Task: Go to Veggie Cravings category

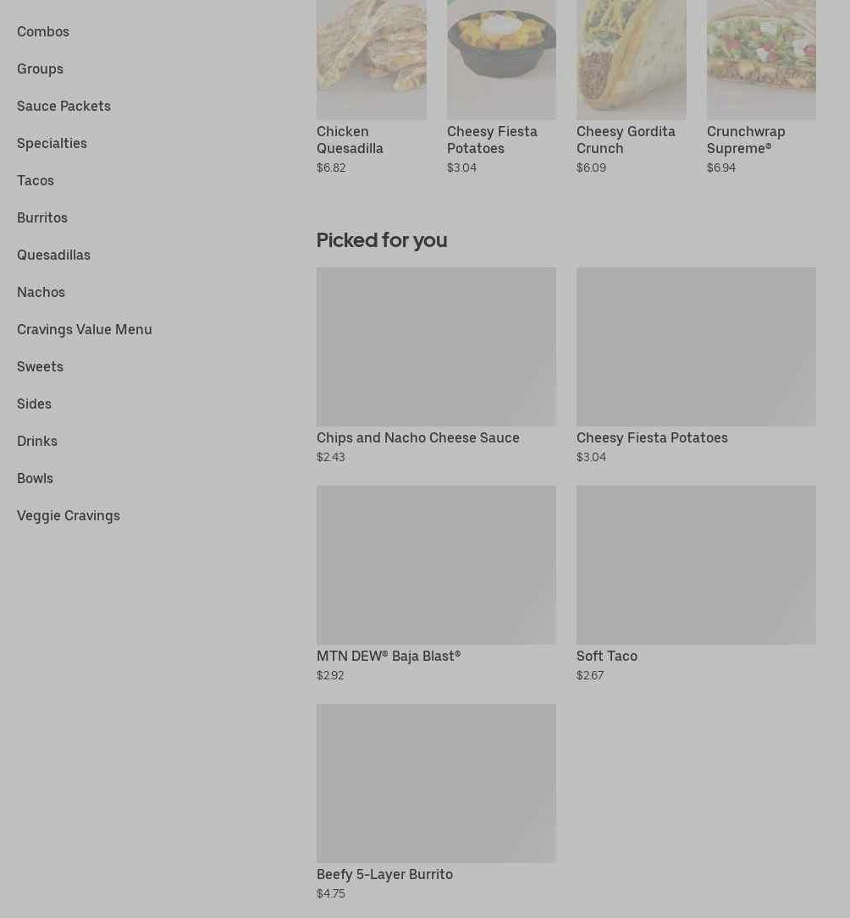Action: pos(69,515)
